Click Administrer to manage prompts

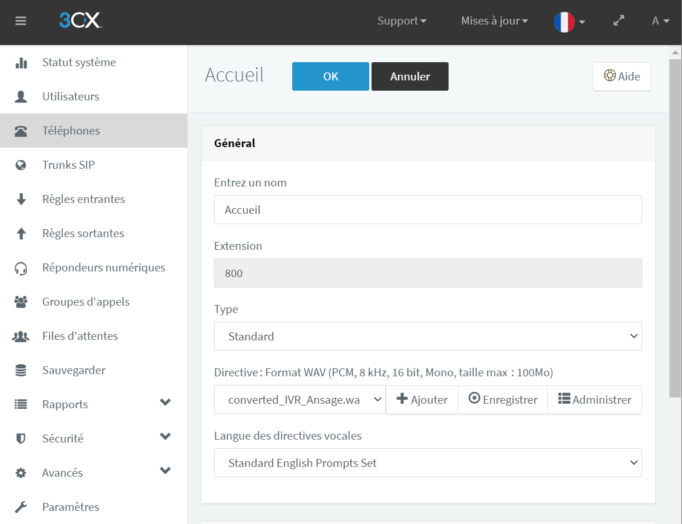(595, 400)
